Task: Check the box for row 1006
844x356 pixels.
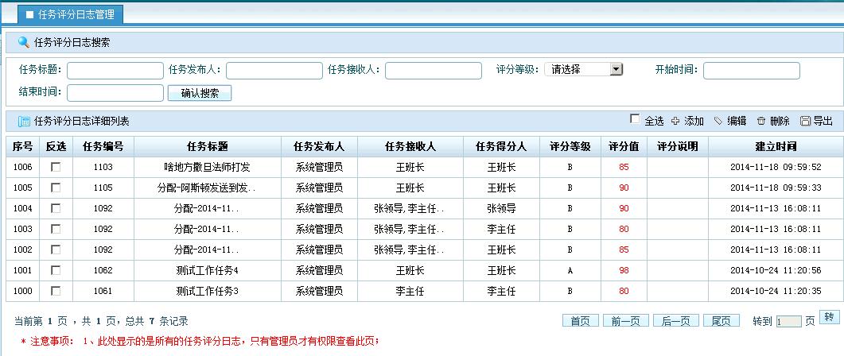Action: point(56,167)
